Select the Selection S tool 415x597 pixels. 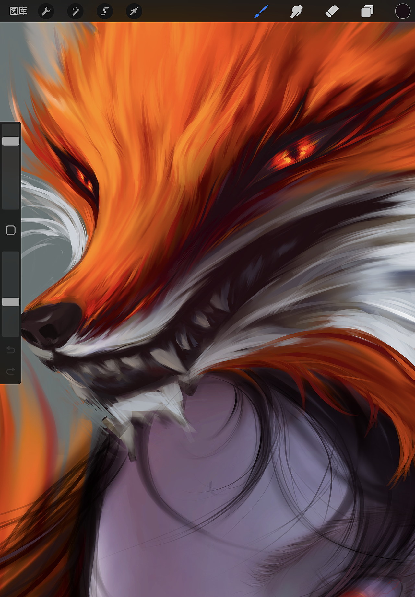[x=104, y=11]
